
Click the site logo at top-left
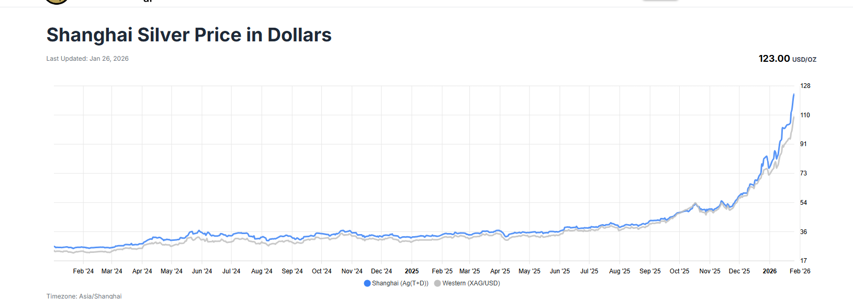pyautogui.click(x=57, y=2)
